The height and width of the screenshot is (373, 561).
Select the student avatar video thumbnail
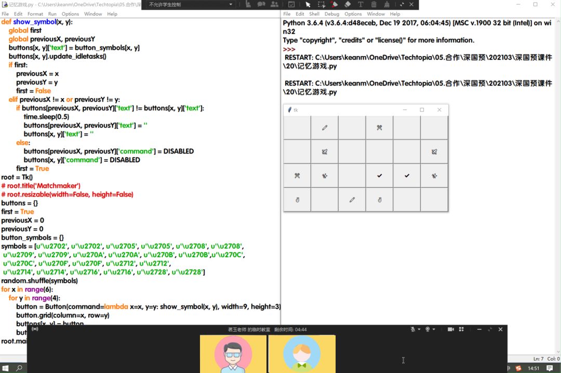(x=302, y=354)
